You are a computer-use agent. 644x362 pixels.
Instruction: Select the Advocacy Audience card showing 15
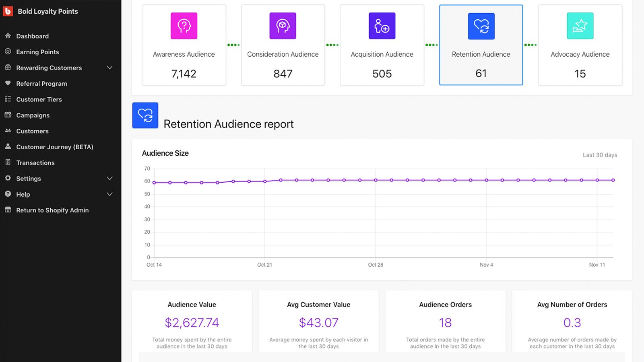point(580,45)
